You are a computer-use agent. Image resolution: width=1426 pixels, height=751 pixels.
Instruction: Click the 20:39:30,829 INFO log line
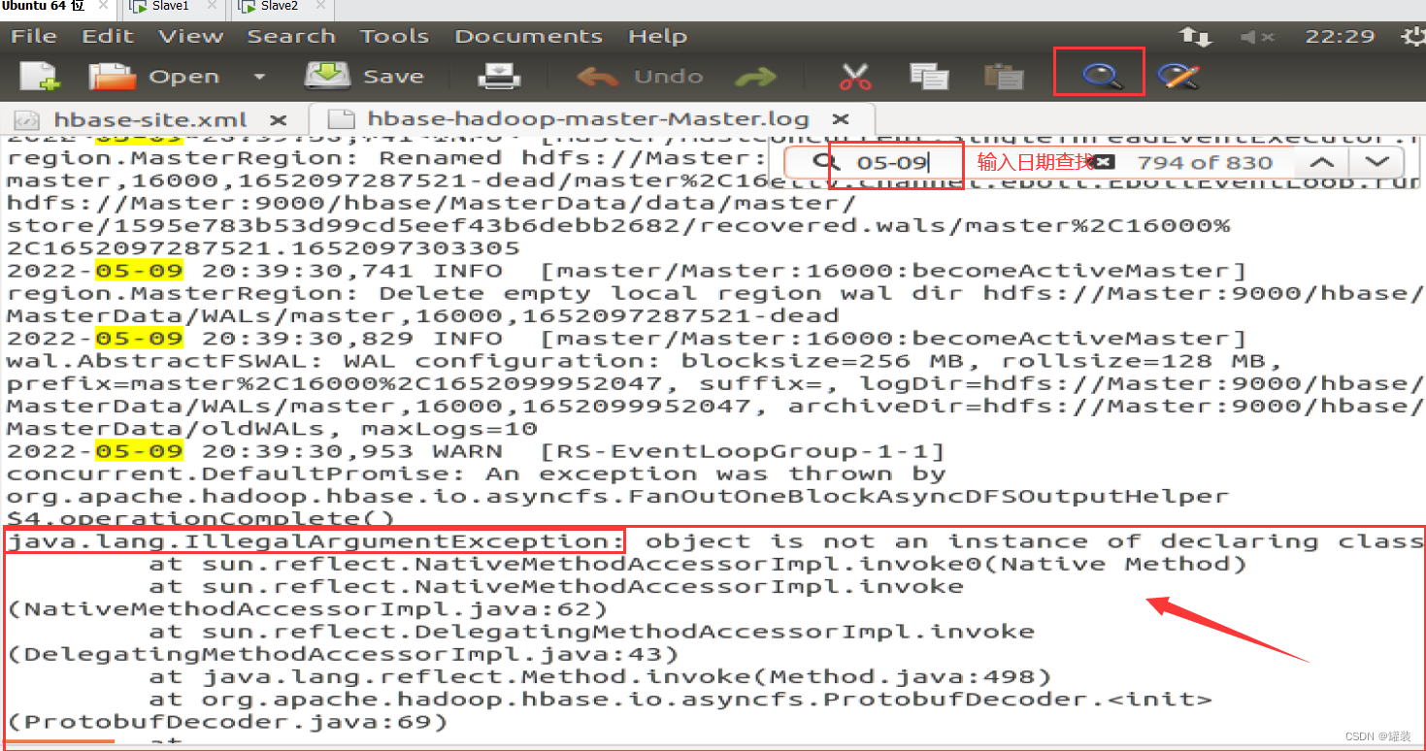point(627,339)
